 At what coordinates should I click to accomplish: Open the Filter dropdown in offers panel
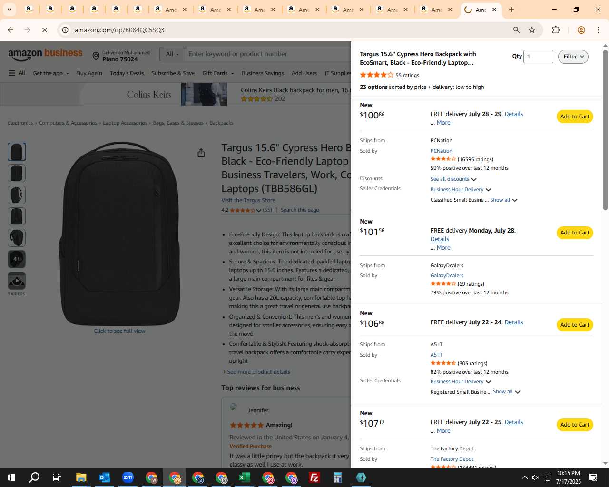tap(573, 57)
